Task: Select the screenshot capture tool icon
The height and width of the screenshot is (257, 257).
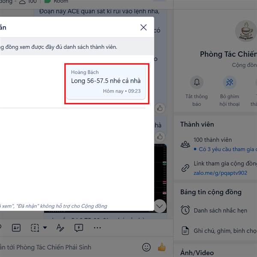Action: (x=35, y=228)
